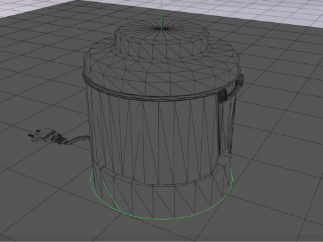Image resolution: width=323 pixels, height=242 pixels.
Task: Click the lid's top center vertex
Action: point(161,28)
